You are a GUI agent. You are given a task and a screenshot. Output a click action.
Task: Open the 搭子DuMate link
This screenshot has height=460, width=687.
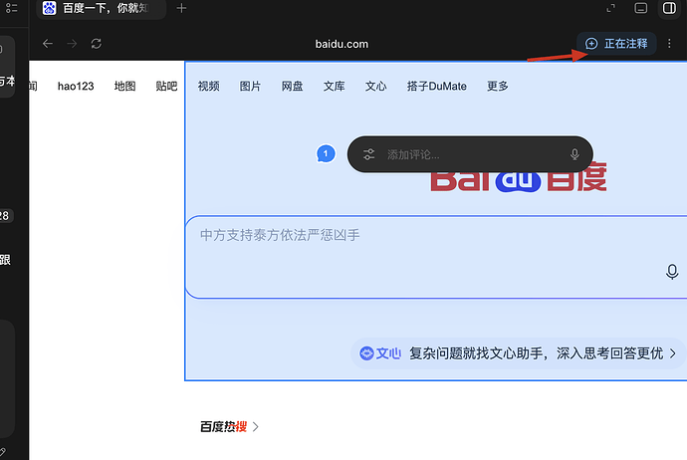tap(437, 86)
